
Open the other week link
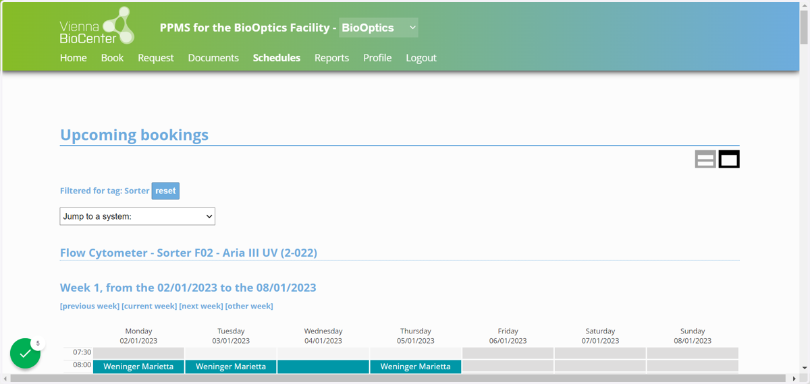tap(249, 306)
